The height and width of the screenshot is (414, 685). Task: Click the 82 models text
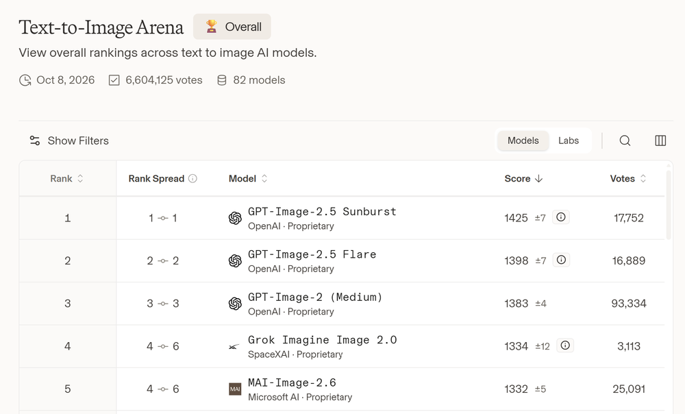coord(259,80)
